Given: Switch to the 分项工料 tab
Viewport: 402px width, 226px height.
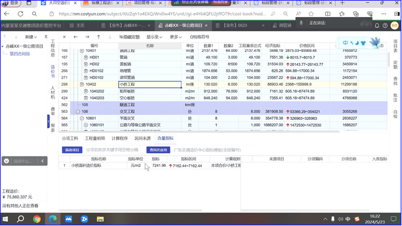Looking at the screenshot, I should (70, 138).
